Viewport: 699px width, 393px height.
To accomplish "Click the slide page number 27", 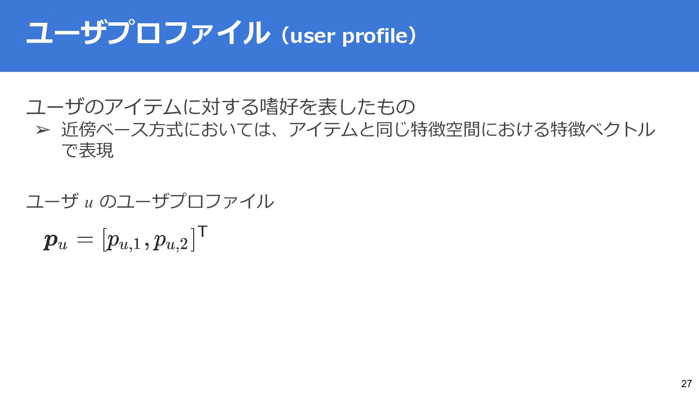I will pyautogui.click(x=686, y=384).
